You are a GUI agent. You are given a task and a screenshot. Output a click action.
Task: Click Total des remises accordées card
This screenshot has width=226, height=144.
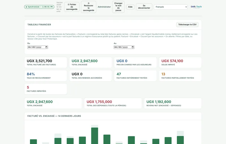click(x=90, y=76)
